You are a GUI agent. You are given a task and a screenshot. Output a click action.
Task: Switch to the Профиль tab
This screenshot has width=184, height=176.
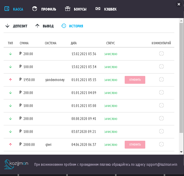(44, 9)
